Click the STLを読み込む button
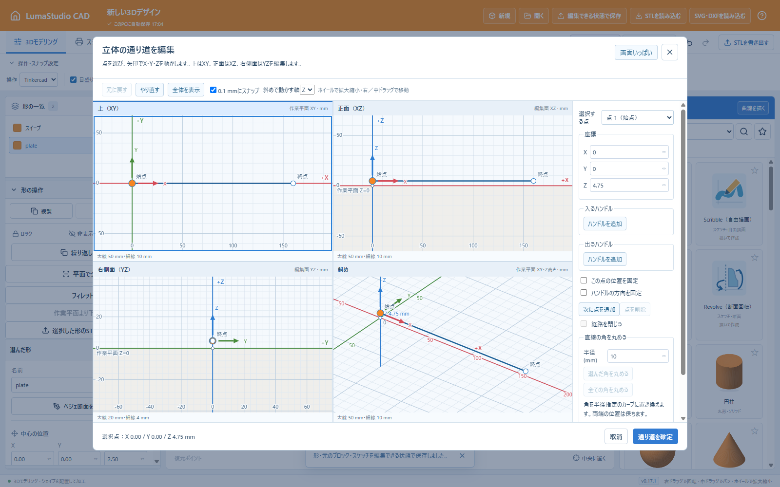Image resolution: width=780 pixels, height=487 pixels. (x=658, y=16)
